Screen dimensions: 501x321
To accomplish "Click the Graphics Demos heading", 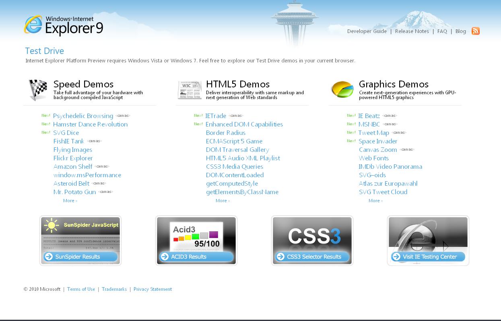I will click(394, 84).
